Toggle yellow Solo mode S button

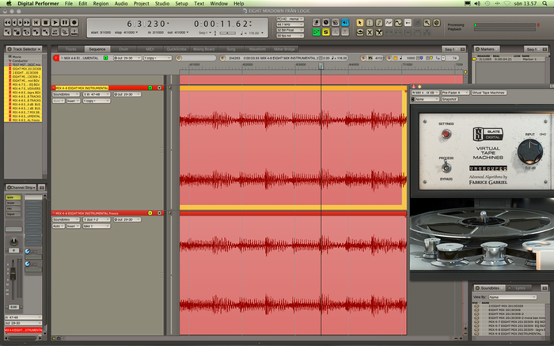(x=326, y=32)
